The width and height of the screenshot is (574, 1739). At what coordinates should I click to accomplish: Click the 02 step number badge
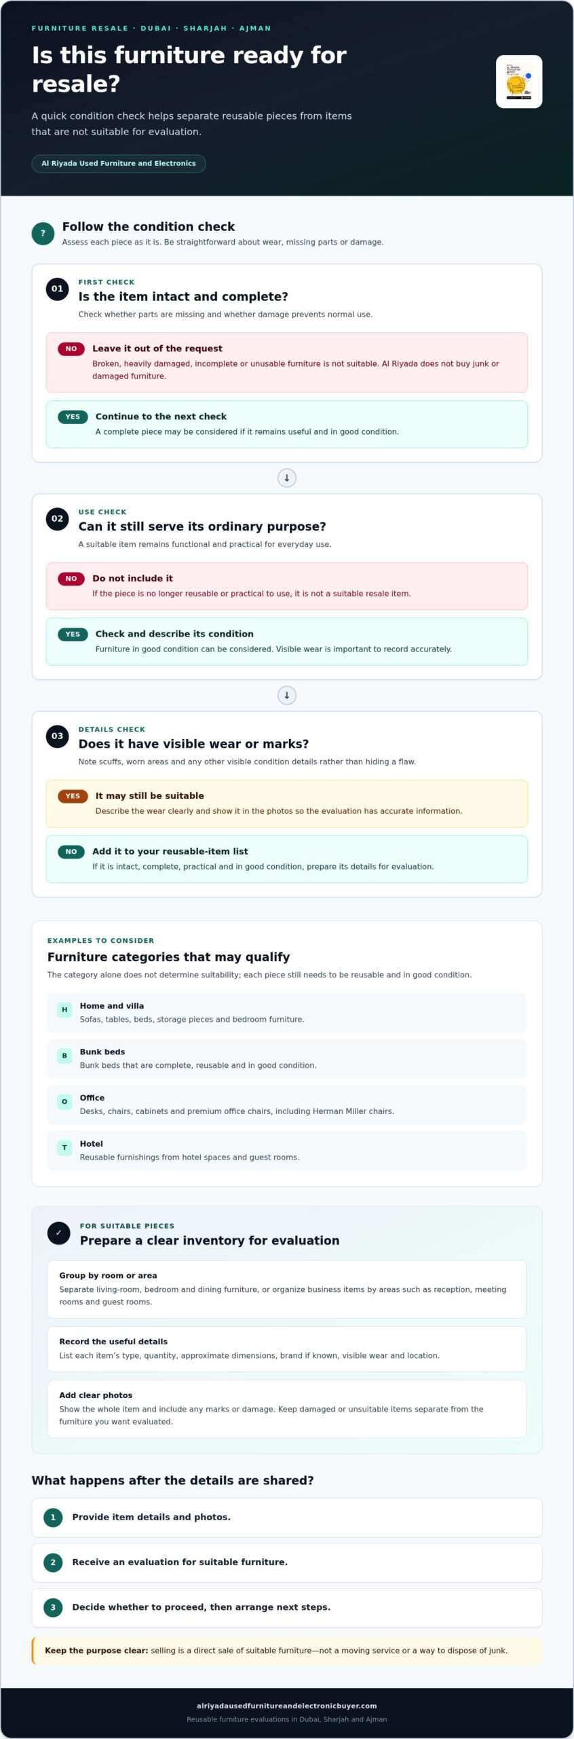(x=57, y=518)
